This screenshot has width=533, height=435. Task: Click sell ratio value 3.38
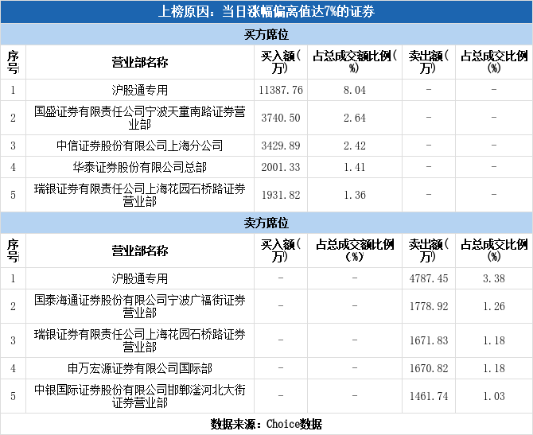click(494, 278)
